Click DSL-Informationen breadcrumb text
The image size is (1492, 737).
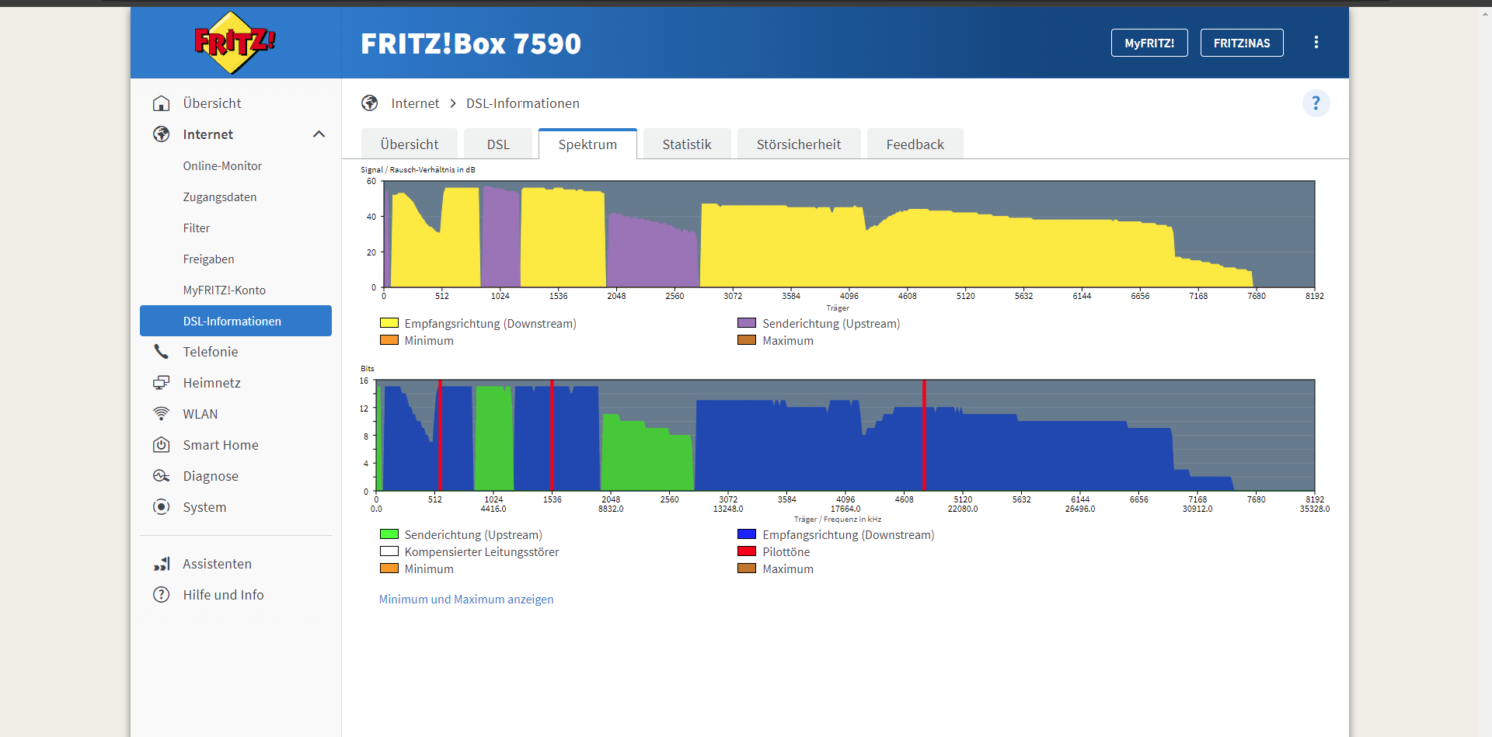point(523,103)
